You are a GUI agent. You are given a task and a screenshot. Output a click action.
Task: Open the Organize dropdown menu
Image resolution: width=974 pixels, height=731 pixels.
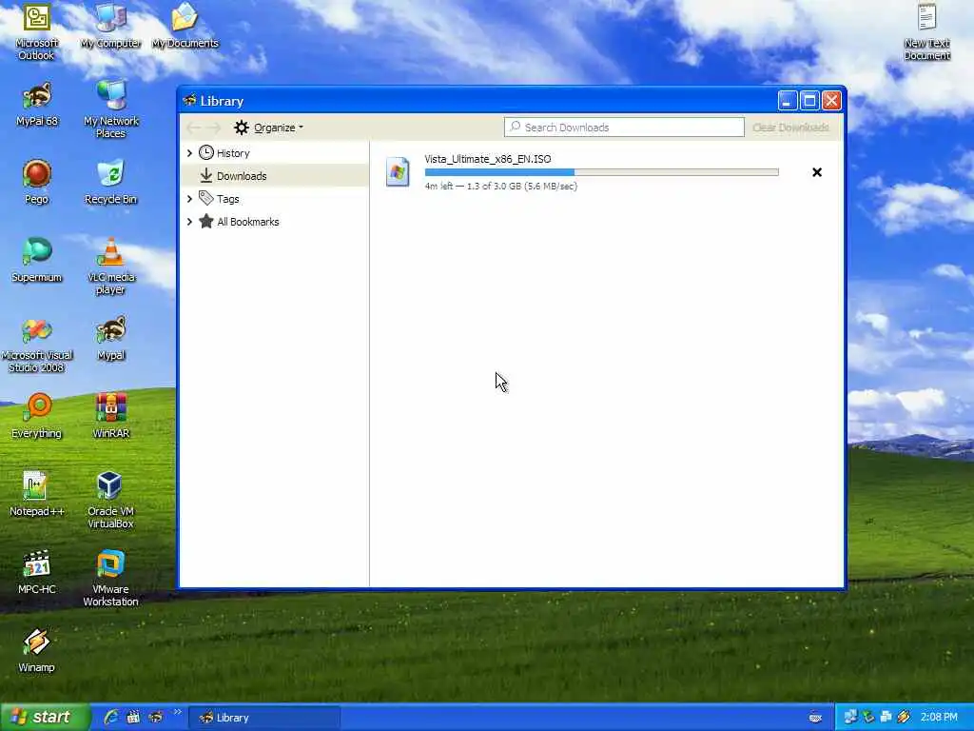[x=269, y=128]
